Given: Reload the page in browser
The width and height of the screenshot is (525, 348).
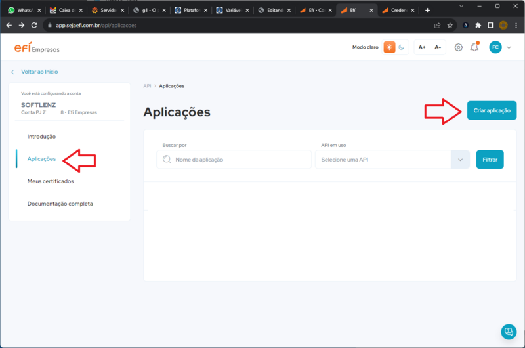Looking at the screenshot, I should click(34, 25).
